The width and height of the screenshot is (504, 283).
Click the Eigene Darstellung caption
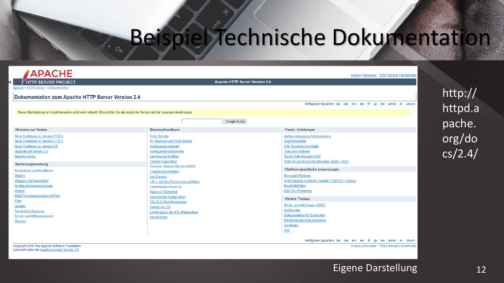pos(375,268)
